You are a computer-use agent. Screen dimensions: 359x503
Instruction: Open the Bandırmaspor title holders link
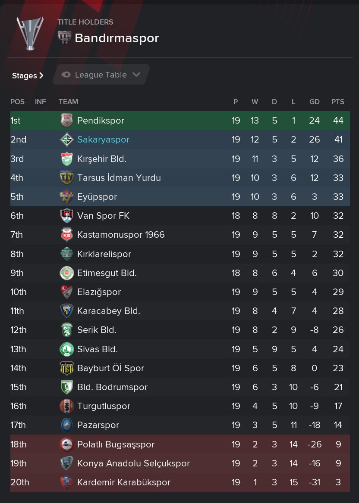117,38
